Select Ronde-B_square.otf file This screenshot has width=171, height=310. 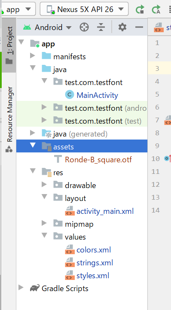[98, 160]
